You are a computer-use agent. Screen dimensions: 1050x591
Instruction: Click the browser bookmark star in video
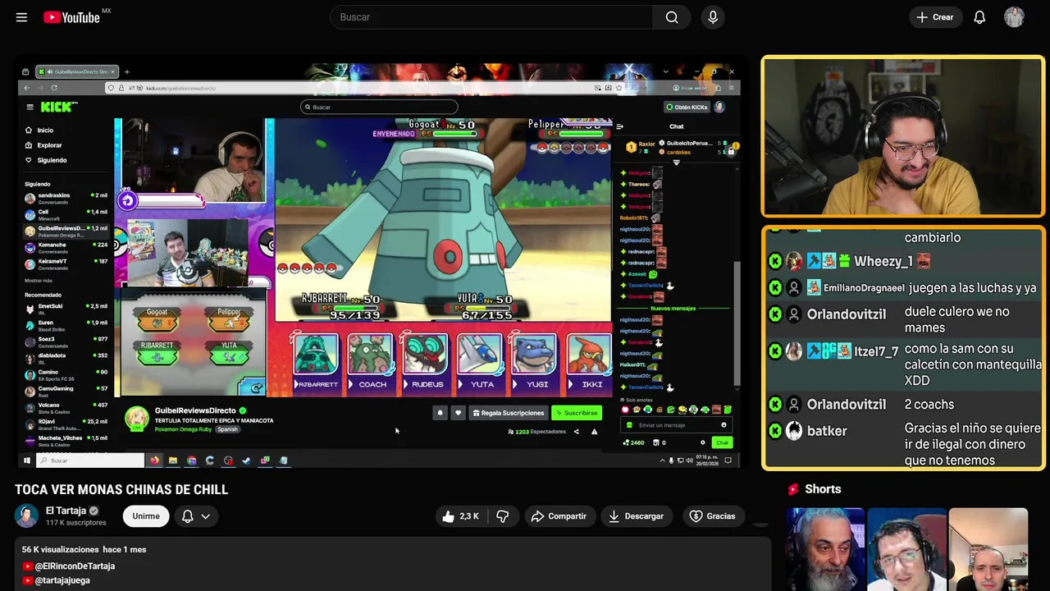[619, 88]
